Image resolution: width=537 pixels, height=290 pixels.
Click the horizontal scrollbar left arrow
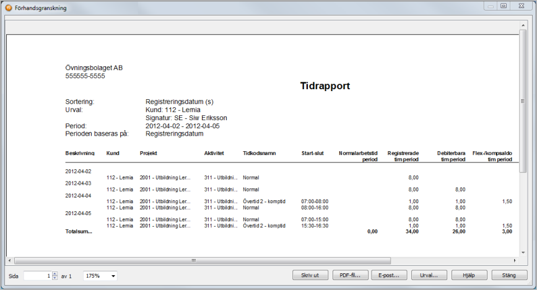(10, 260)
